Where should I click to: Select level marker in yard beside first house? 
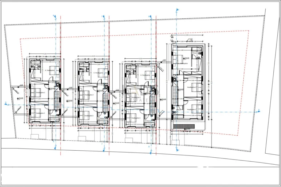[20, 98]
